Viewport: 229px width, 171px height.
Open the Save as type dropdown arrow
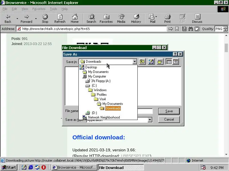point(150,120)
